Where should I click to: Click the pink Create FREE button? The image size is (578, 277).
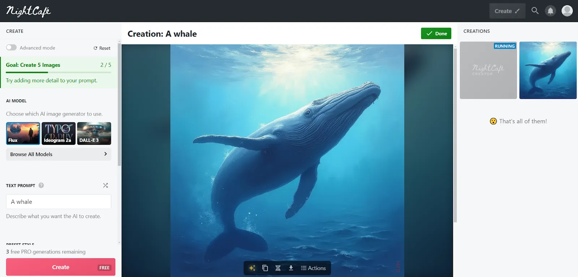point(61,267)
